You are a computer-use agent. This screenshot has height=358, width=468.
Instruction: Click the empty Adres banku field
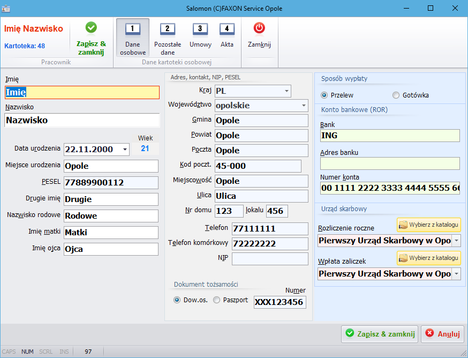tap(390, 163)
